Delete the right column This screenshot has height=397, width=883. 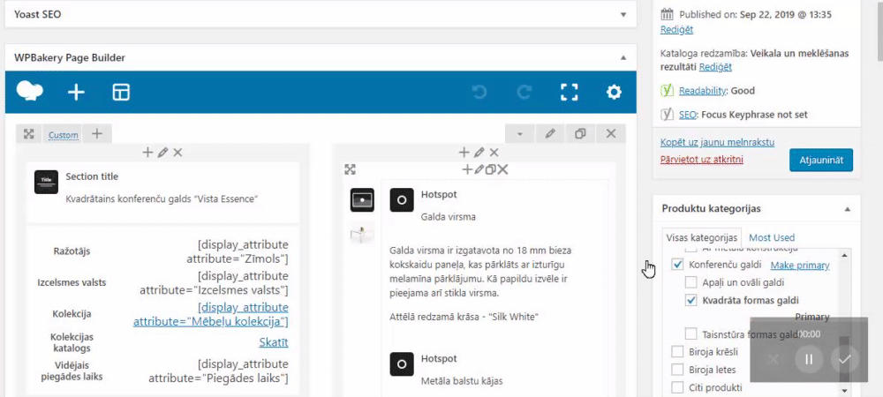494,153
